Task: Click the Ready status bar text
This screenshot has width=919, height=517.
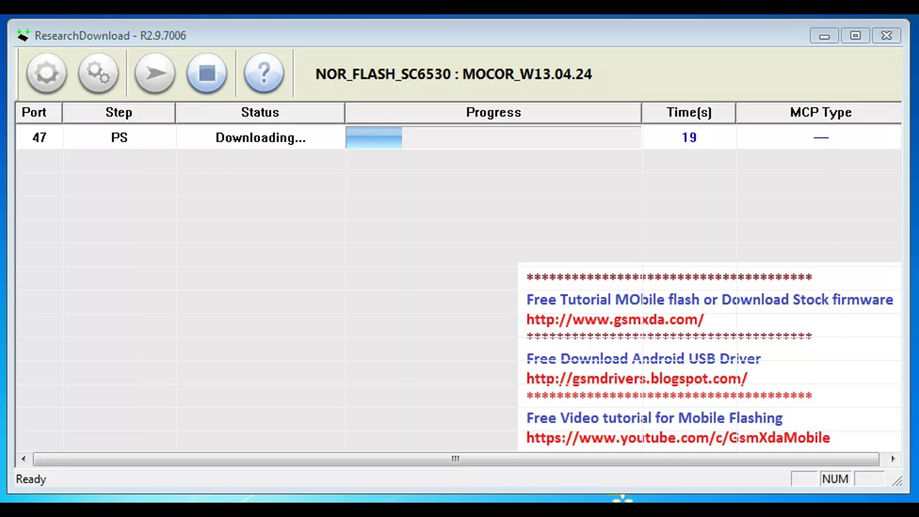Action: (x=31, y=479)
